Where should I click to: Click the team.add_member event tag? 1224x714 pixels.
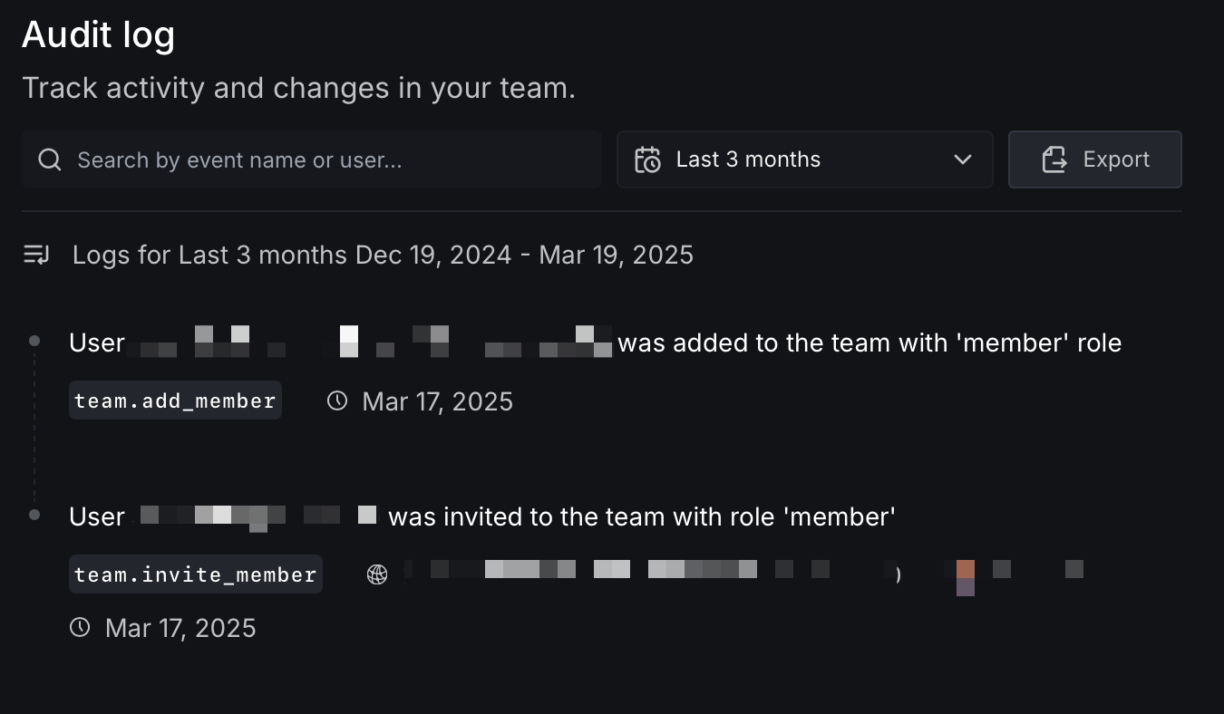click(175, 400)
